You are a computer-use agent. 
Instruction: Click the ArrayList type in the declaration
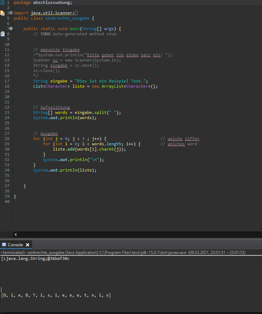click(x=112, y=86)
